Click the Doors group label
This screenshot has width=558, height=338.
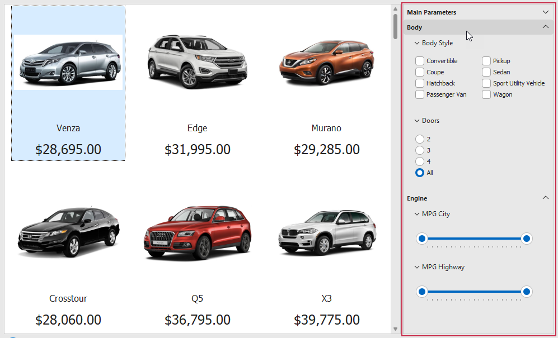(430, 121)
